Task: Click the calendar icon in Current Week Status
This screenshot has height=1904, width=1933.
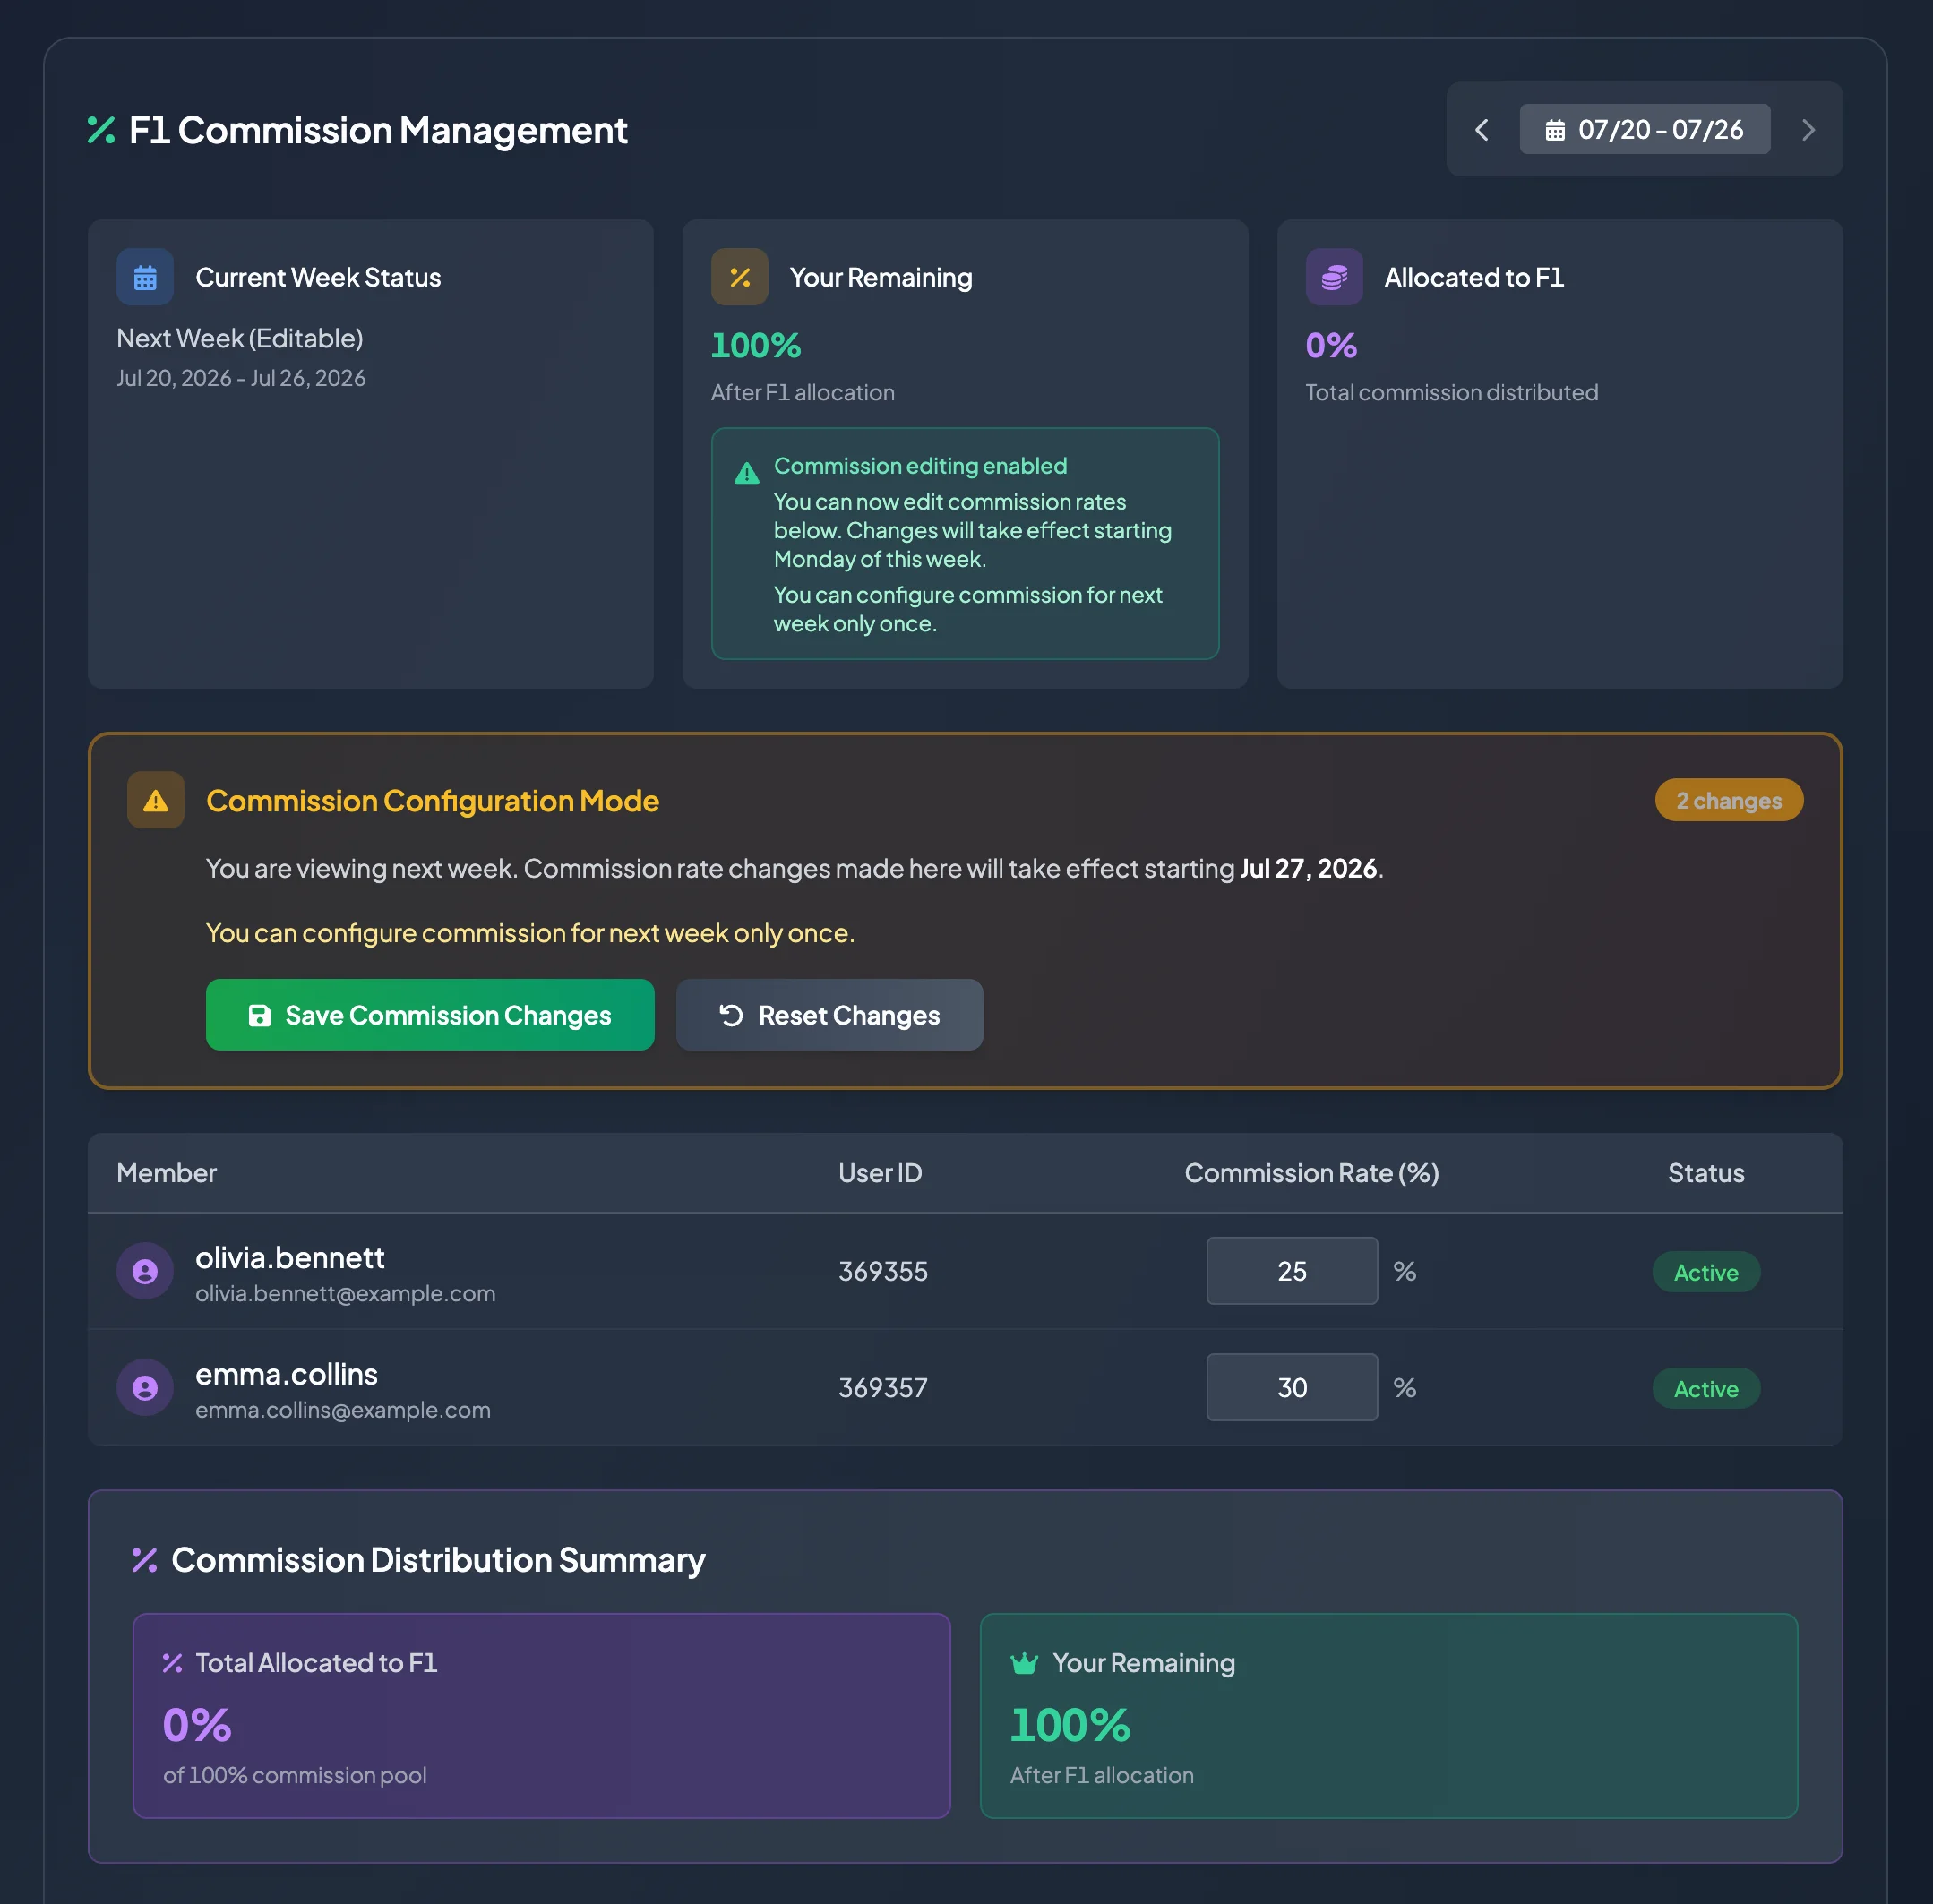Action: pos(145,277)
